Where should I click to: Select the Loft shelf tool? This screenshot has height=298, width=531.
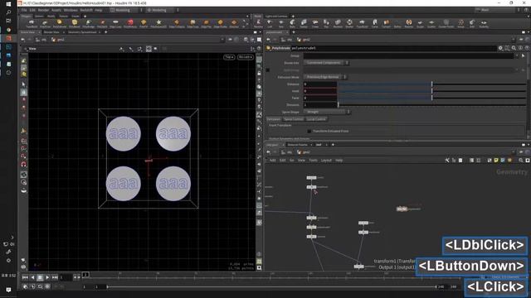pyautogui.click(x=270, y=23)
